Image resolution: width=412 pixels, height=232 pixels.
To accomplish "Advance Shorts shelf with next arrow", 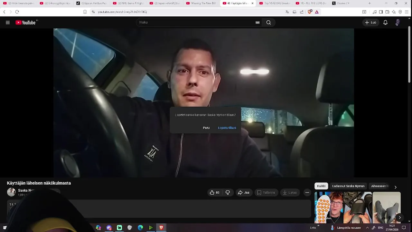I will click(399, 217).
